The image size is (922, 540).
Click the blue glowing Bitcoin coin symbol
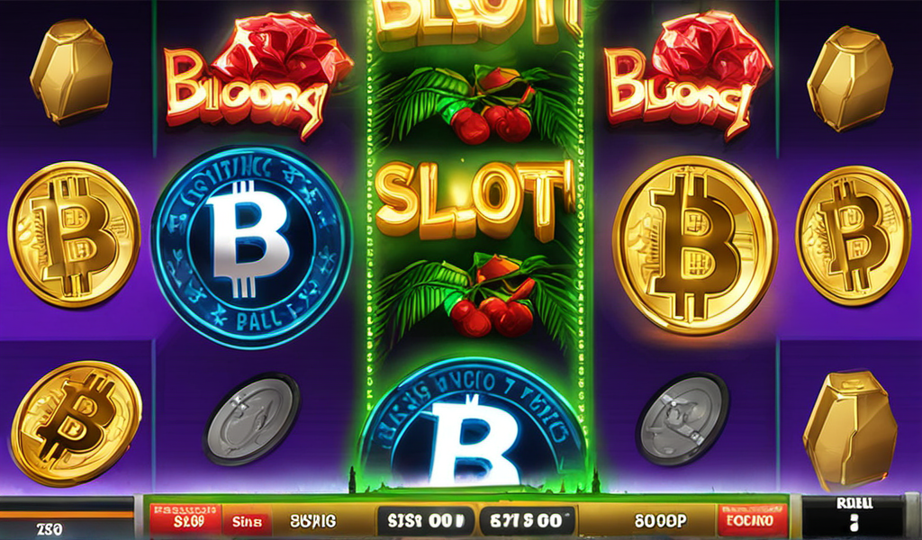pyautogui.click(x=252, y=247)
